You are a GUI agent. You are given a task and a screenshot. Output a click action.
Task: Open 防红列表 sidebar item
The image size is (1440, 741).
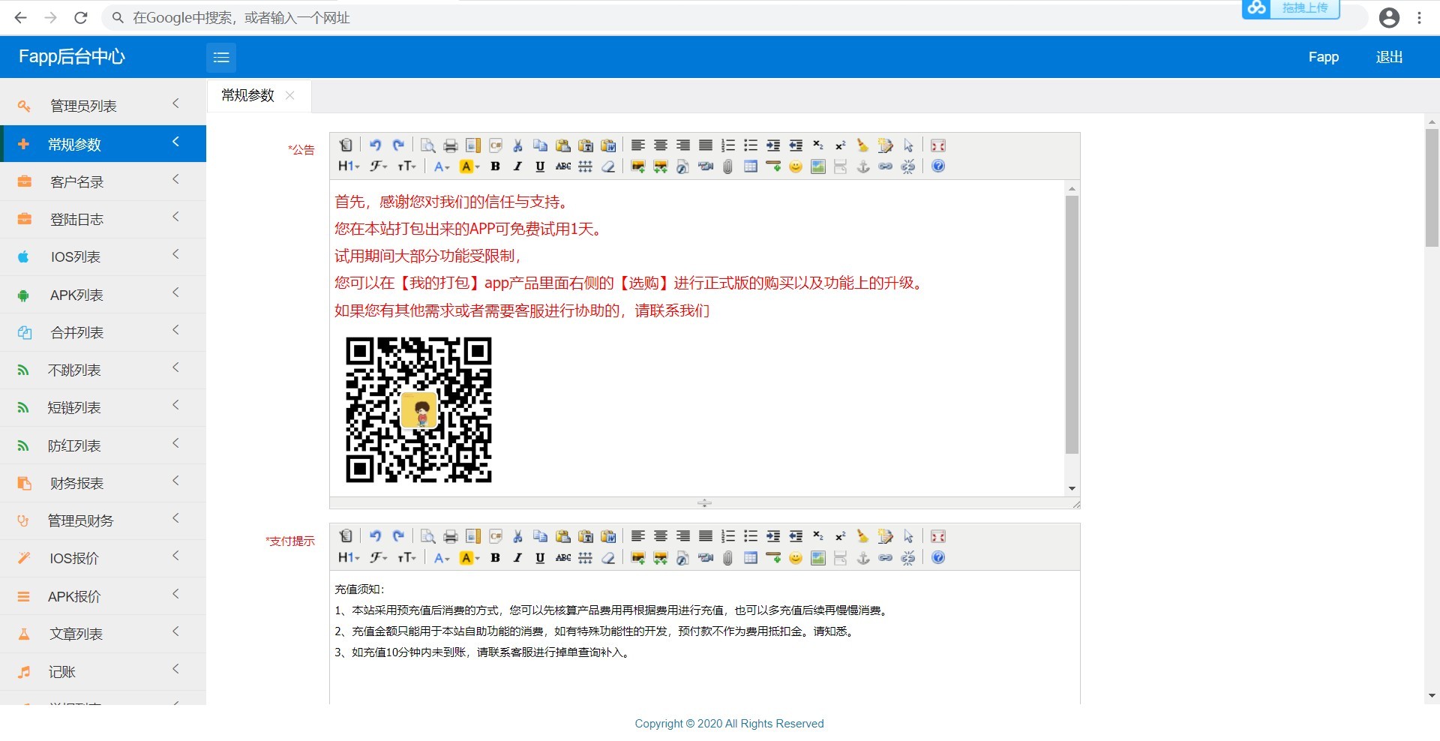(x=103, y=445)
